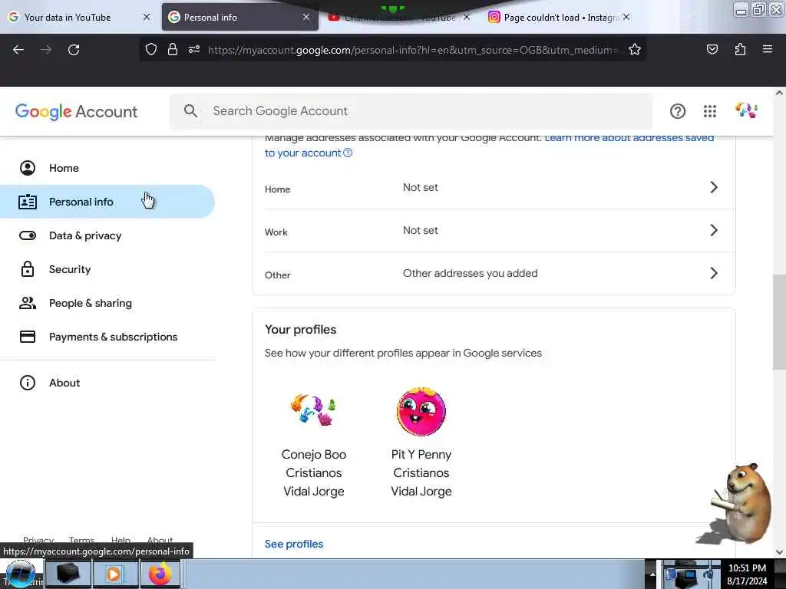
Task: Open media player taskbar icon
Action: [114, 574]
